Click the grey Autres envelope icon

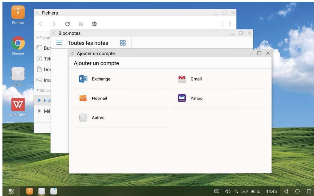[83, 118]
